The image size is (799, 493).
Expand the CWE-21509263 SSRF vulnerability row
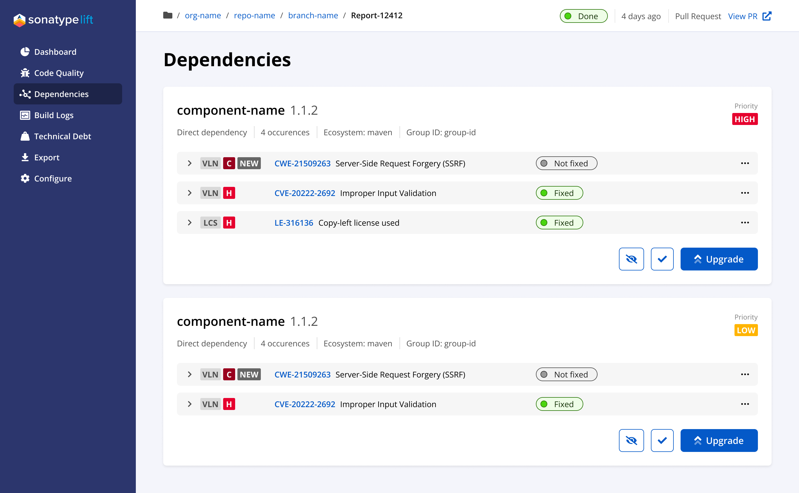click(190, 163)
